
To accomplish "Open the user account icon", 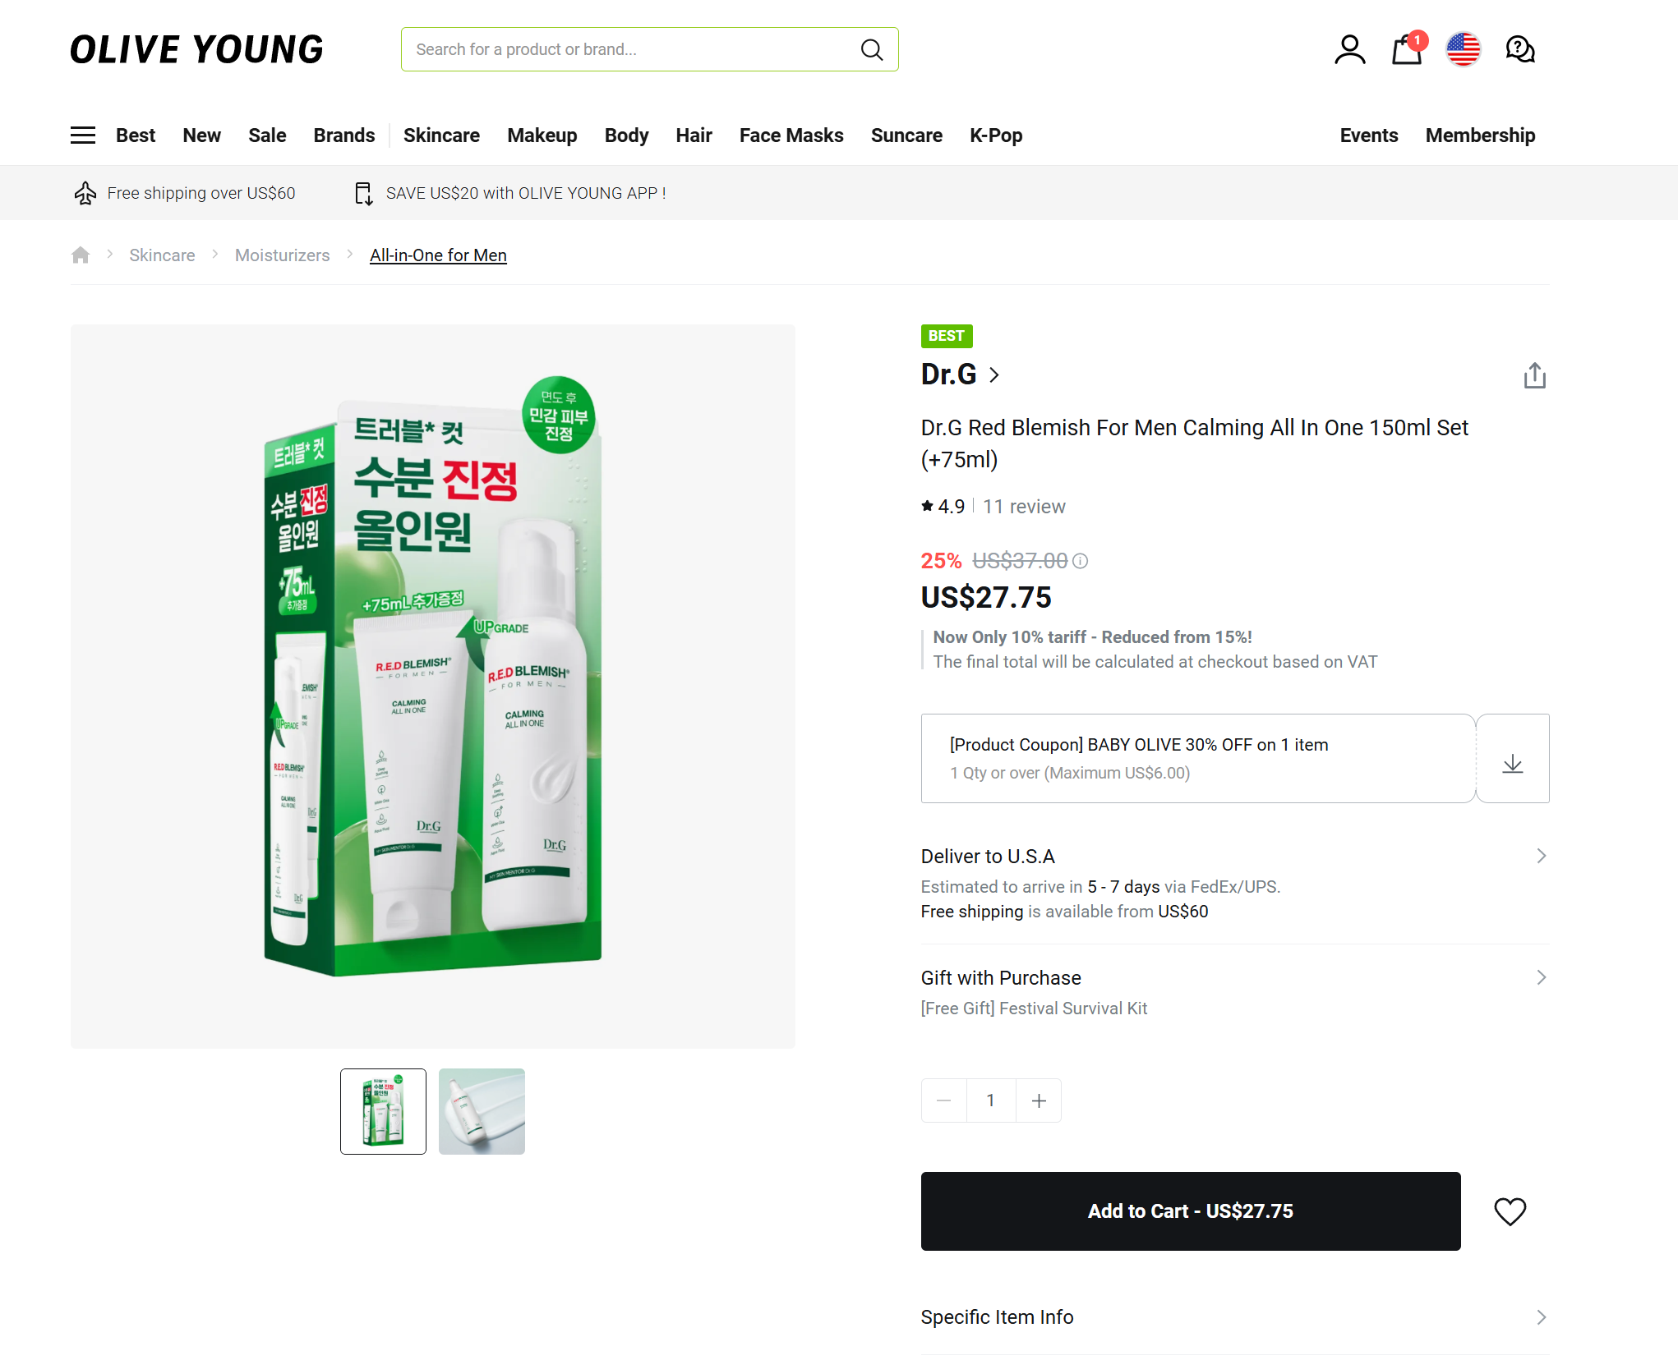I will pos(1349,50).
